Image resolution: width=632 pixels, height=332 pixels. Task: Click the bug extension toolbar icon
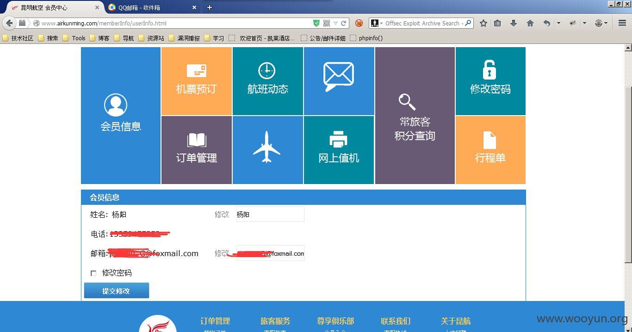(x=573, y=23)
